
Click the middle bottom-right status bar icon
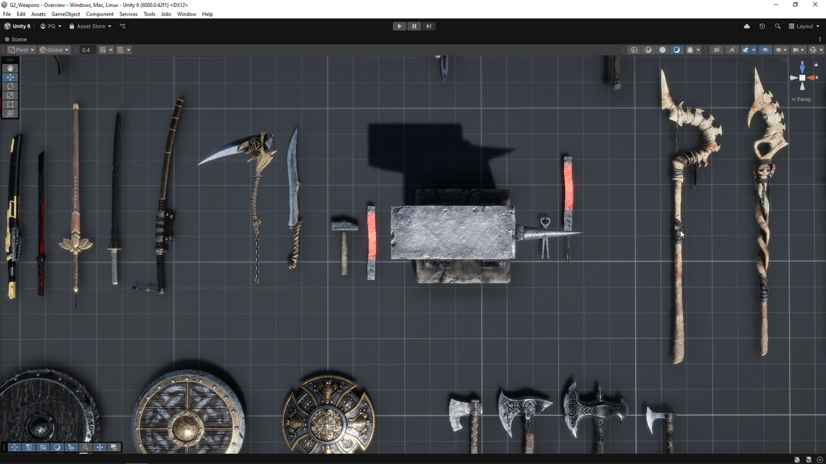pos(809,459)
